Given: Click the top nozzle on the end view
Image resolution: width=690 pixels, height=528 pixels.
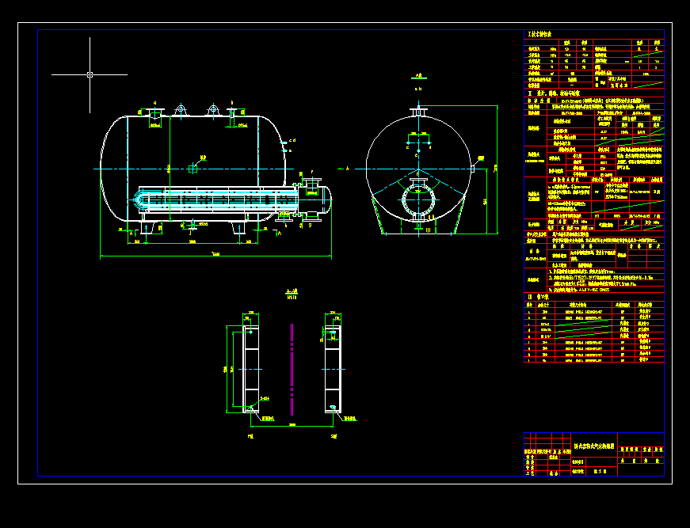Looking at the screenshot, I should coord(417,111).
